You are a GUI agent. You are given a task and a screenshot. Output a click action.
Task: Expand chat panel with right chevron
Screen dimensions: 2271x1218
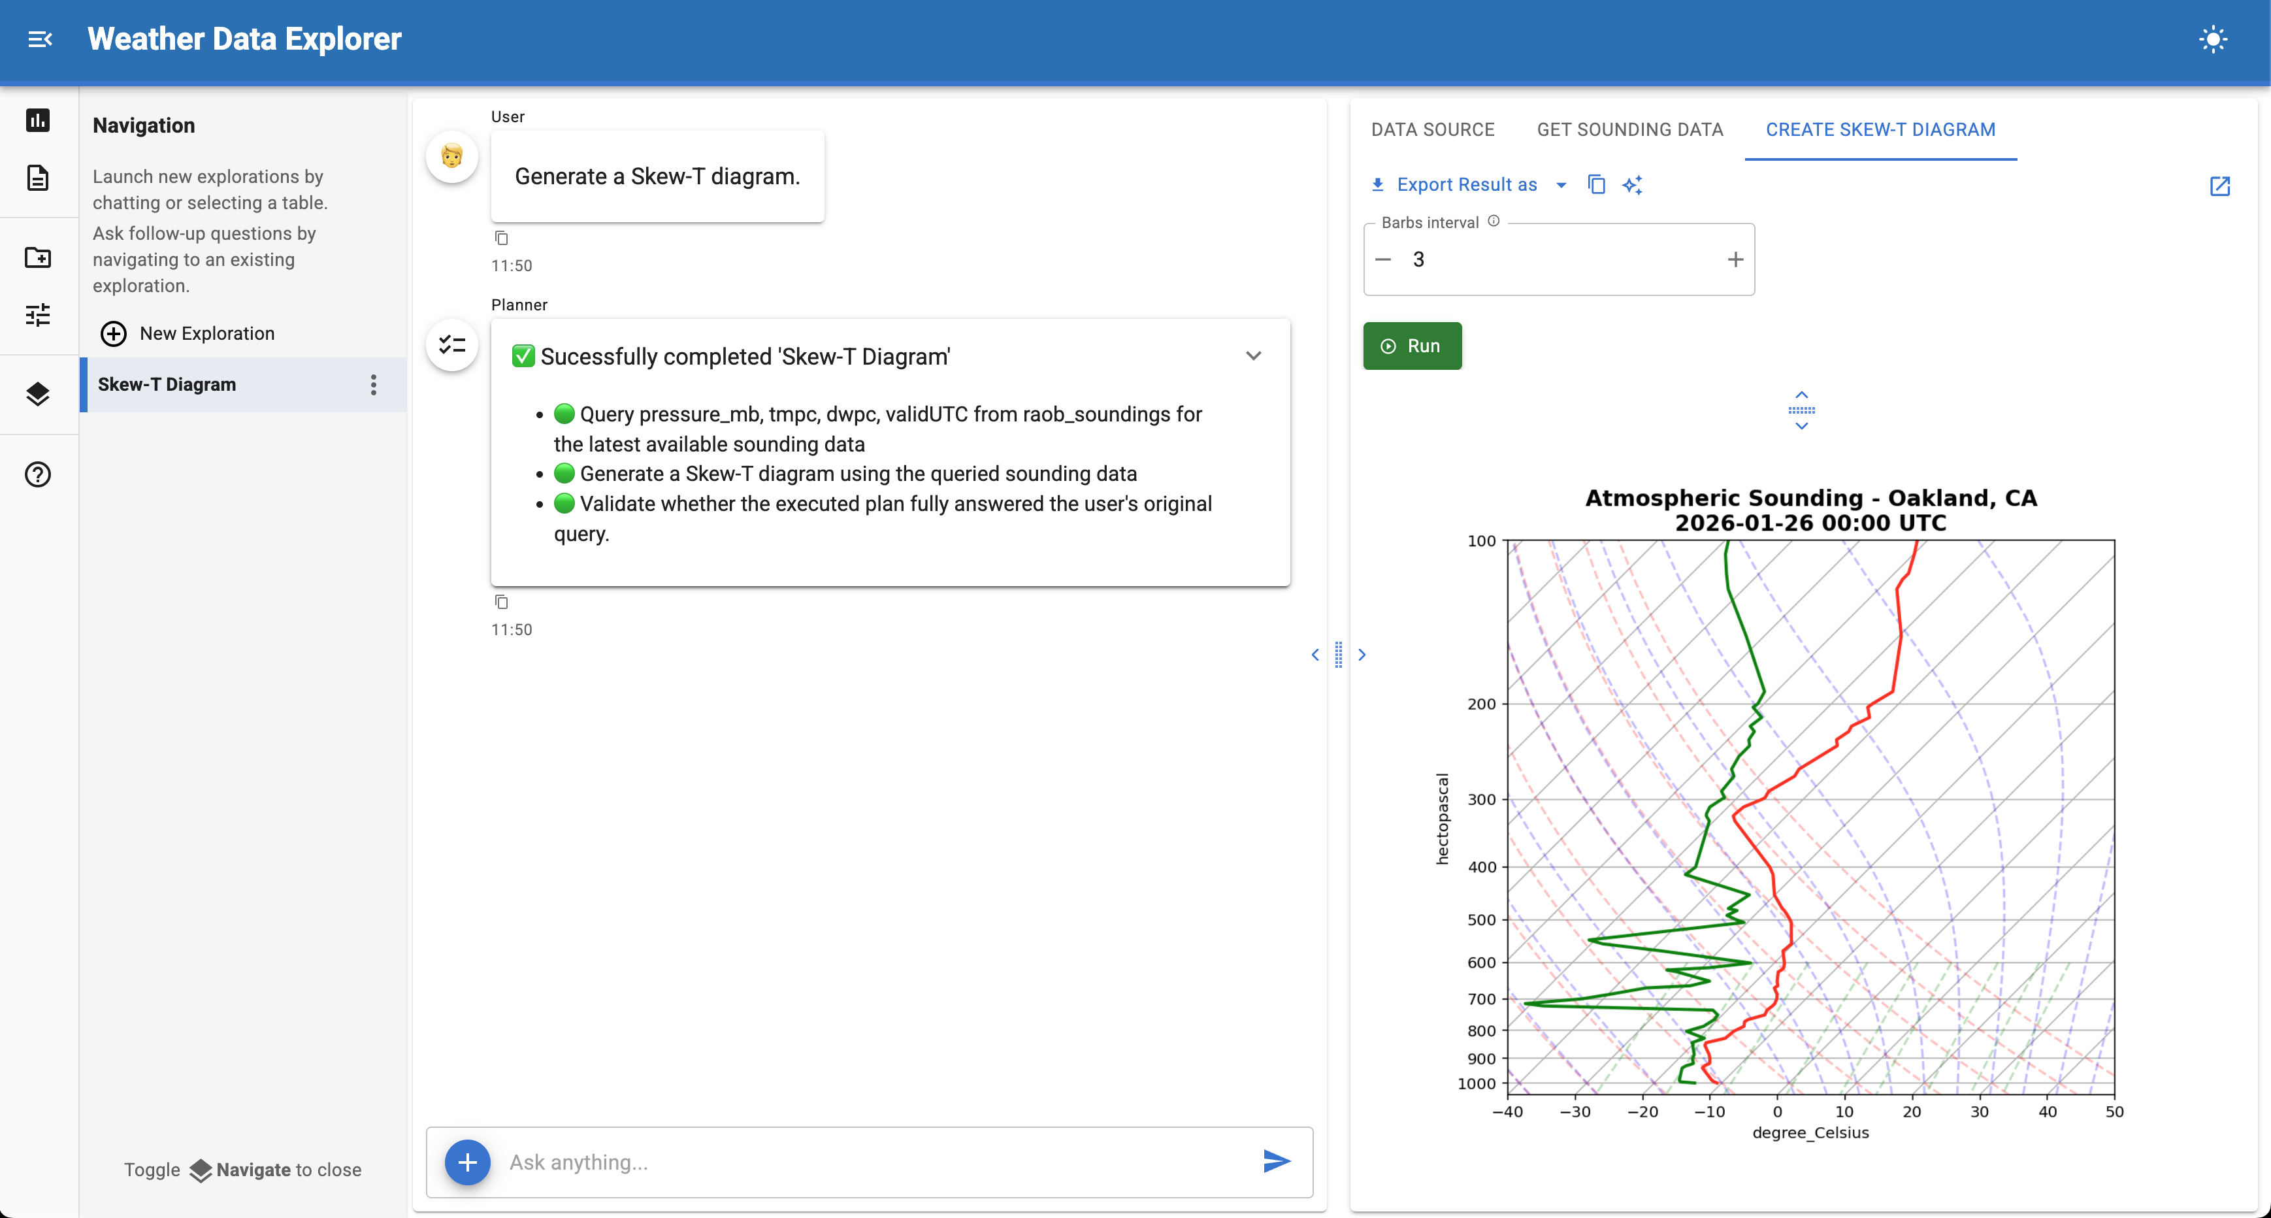click(x=1362, y=655)
